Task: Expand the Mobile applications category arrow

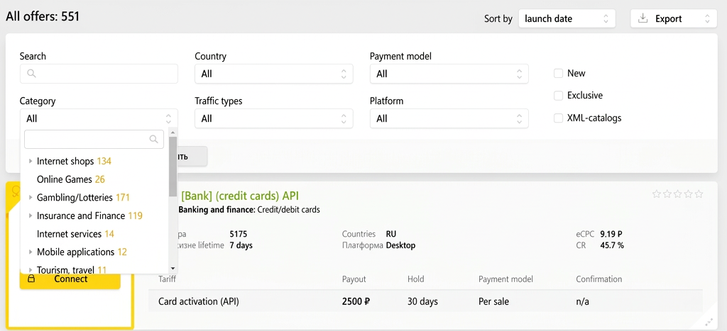Action: 31,252
